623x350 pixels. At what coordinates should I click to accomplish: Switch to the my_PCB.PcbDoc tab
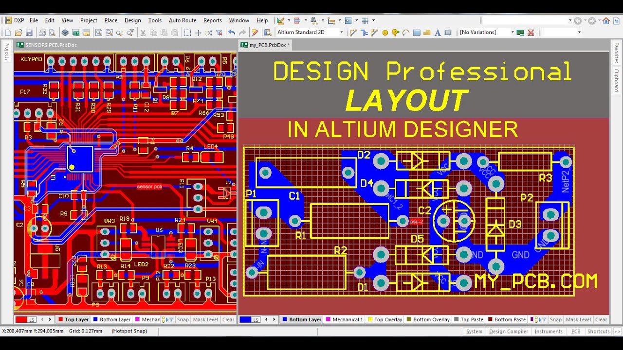point(265,45)
